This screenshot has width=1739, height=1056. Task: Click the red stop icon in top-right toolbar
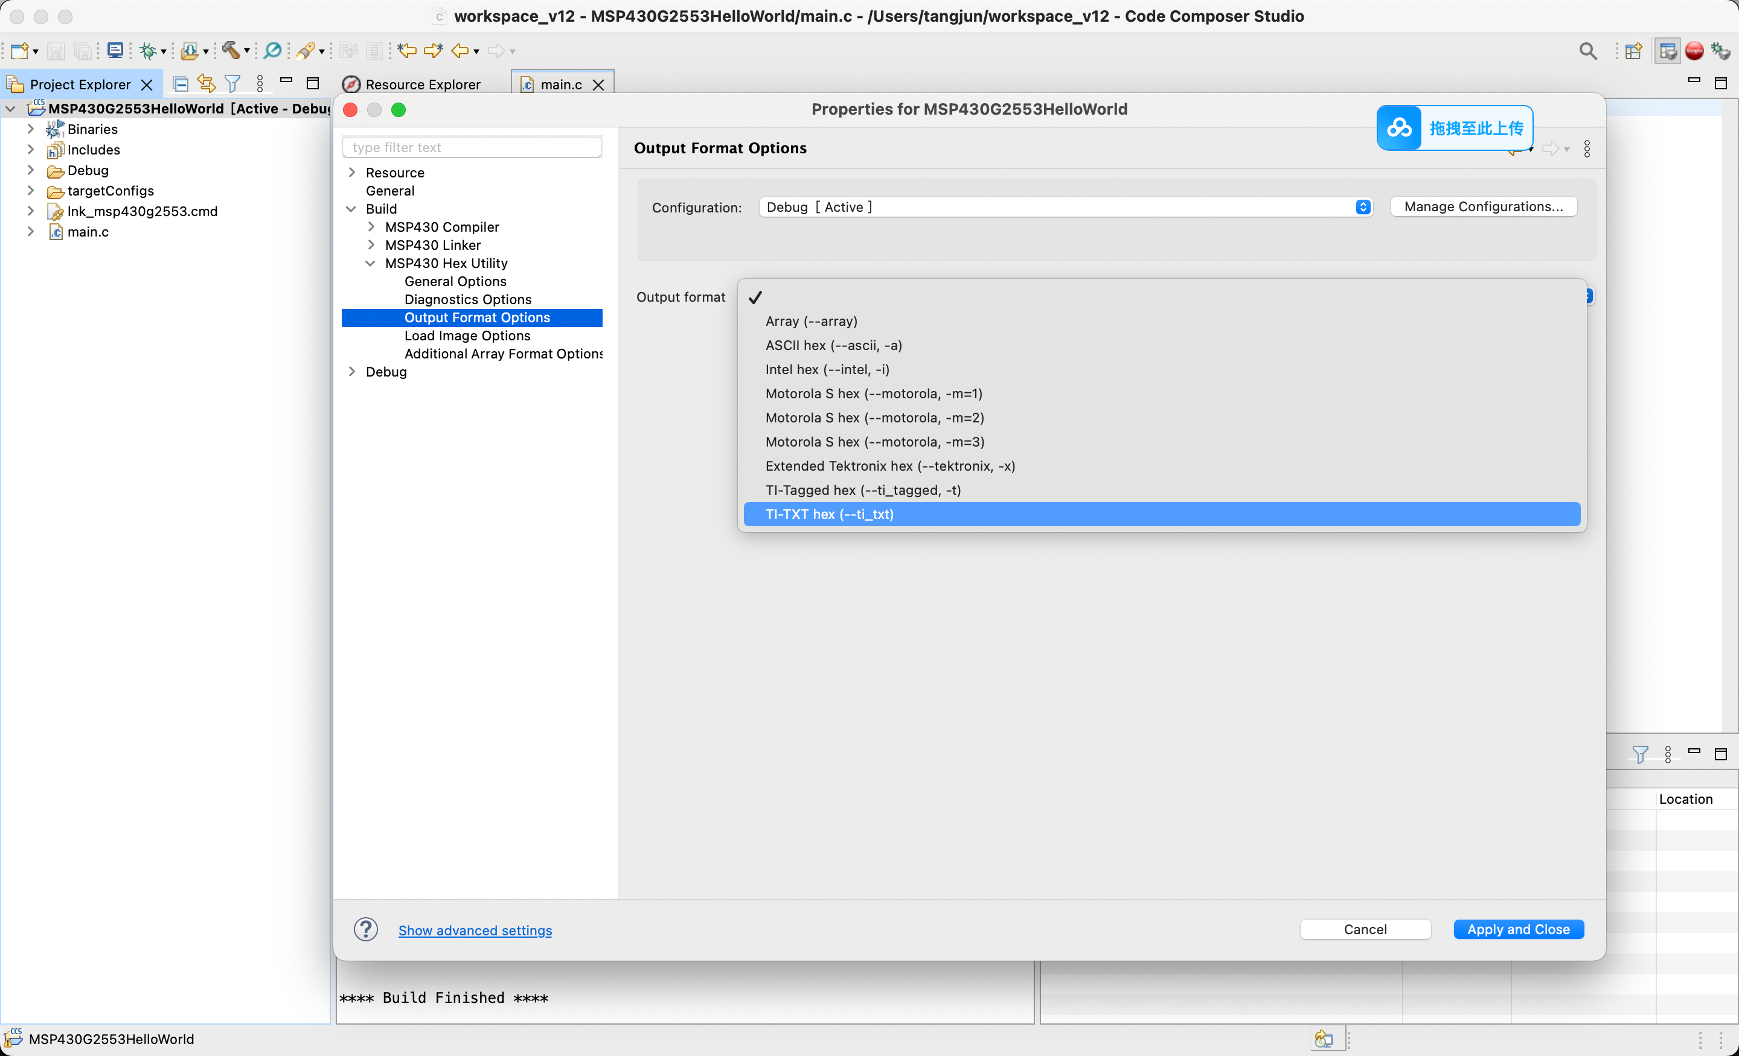1694,51
